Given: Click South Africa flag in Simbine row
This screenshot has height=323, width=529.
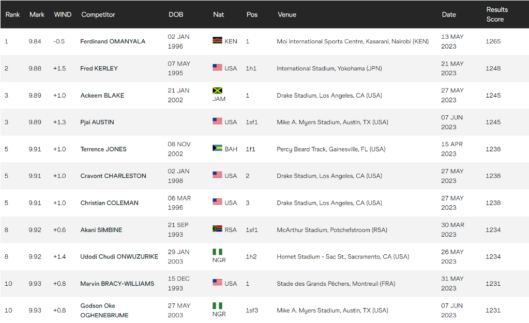Looking at the screenshot, I should 217,229.
